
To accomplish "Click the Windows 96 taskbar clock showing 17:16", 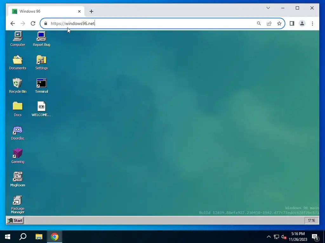I will (311, 221).
